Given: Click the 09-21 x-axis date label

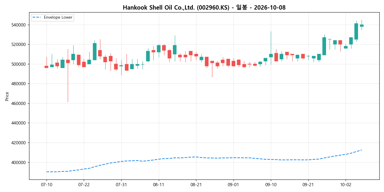Looking at the screenshot, I should click(308, 184).
